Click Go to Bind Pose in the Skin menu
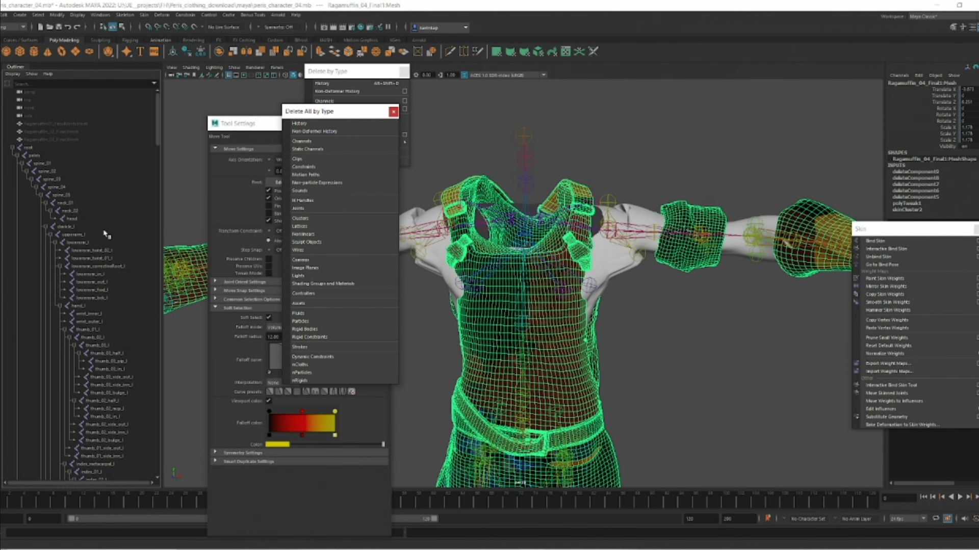The width and height of the screenshot is (979, 550). [x=882, y=265]
